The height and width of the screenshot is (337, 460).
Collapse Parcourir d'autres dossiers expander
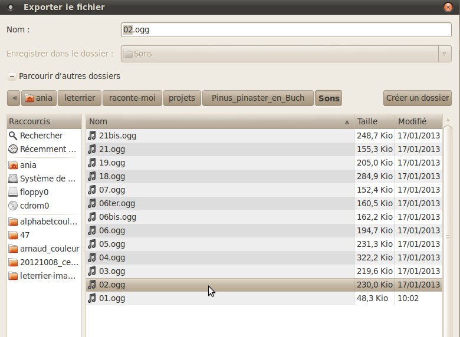pos(12,76)
